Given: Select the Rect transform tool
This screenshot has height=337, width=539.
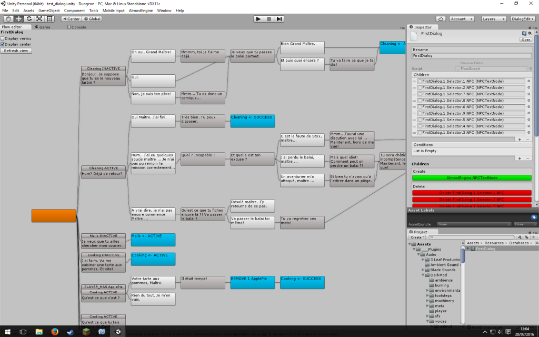Looking at the screenshot, I should tap(49, 19).
